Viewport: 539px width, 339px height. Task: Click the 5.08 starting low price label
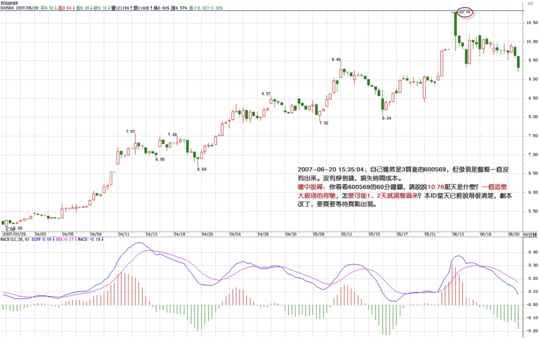tap(18, 228)
